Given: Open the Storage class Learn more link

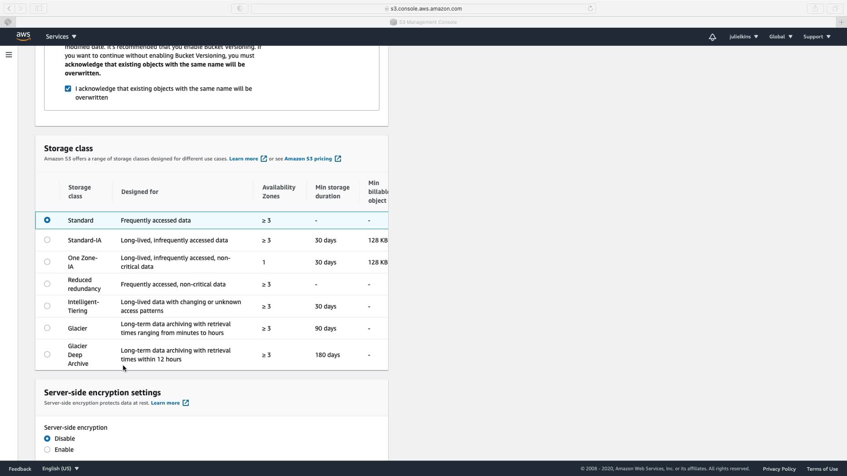Looking at the screenshot, I should pyautogui.click(x=244, y=159).
